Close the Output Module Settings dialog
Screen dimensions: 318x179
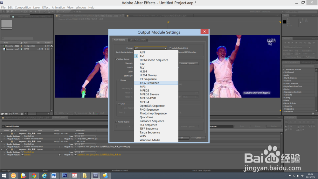[204, 31]
